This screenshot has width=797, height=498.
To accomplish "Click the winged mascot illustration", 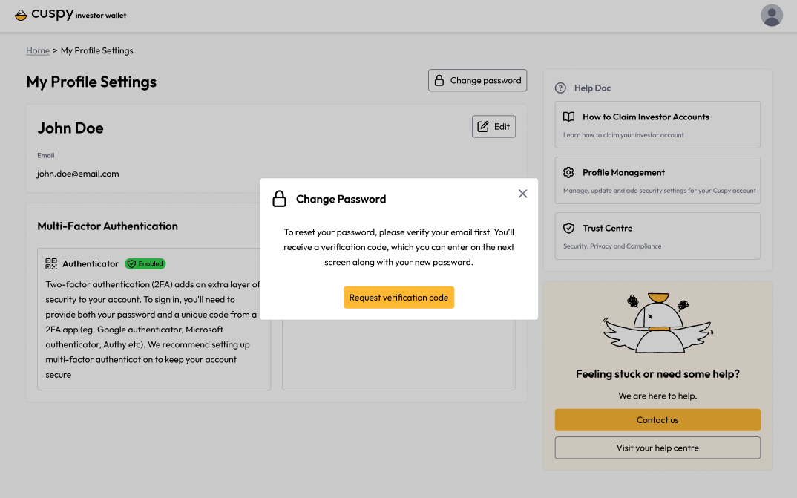I will coord(657,323).
